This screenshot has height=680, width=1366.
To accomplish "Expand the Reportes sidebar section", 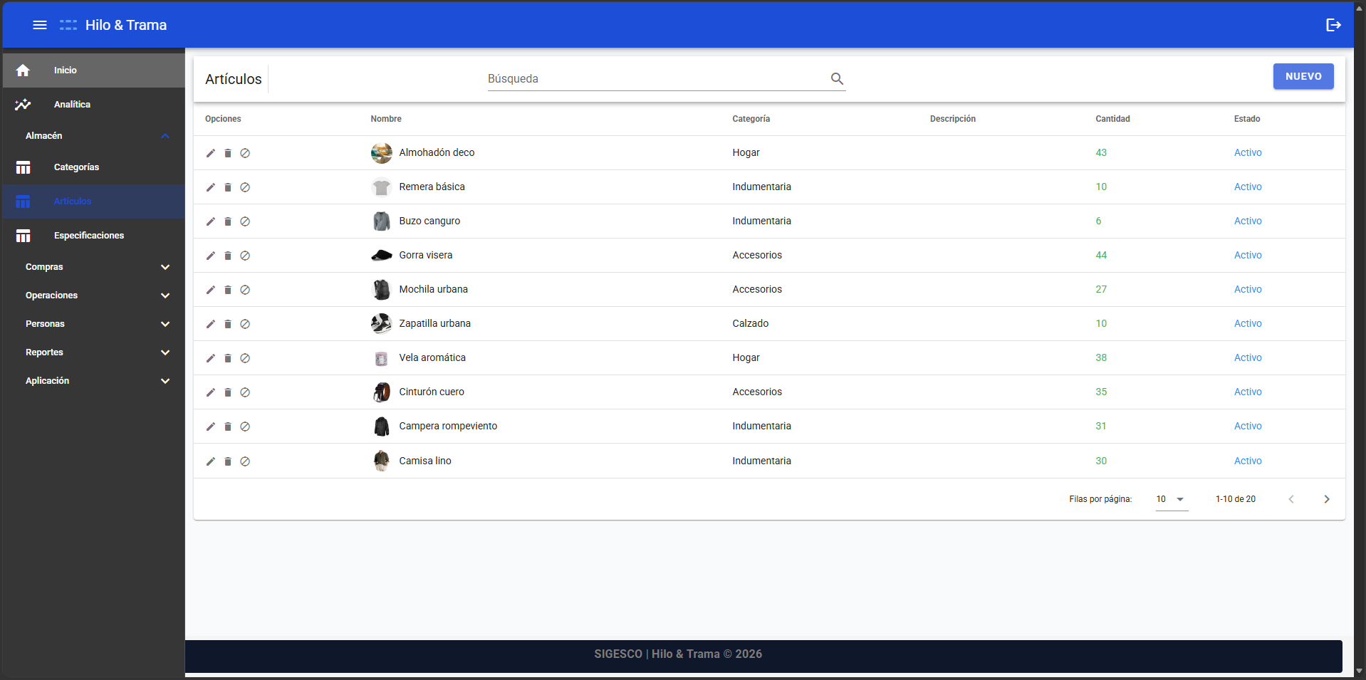I will [x=93, y=352].
